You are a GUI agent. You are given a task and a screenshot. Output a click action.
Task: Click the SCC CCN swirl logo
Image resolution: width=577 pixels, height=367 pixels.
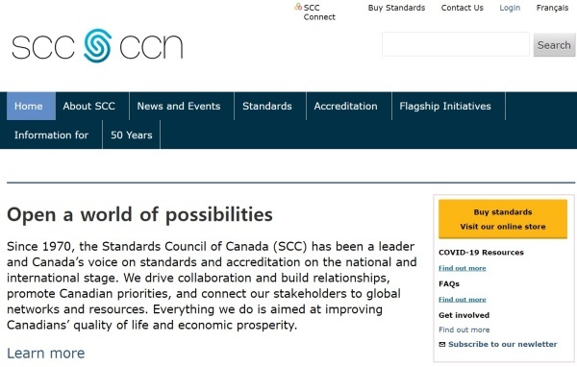coord(97,46)
